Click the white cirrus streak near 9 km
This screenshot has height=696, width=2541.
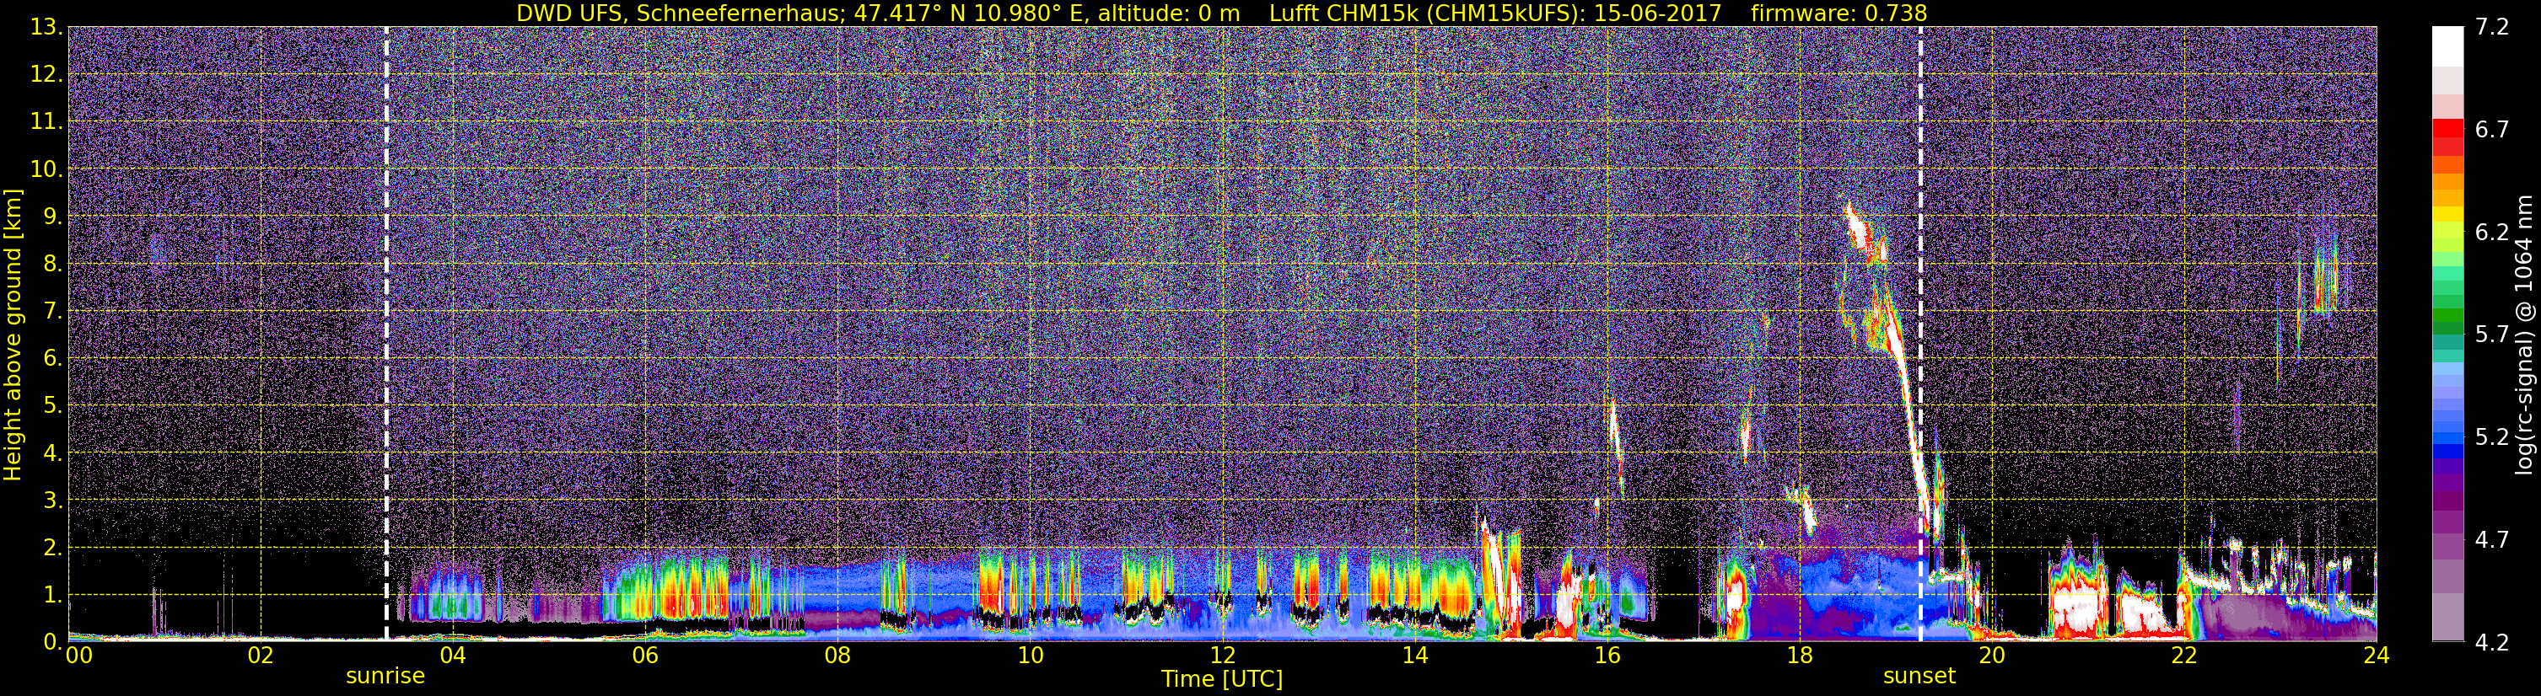pyautogui.click(x=1859, y=228)
